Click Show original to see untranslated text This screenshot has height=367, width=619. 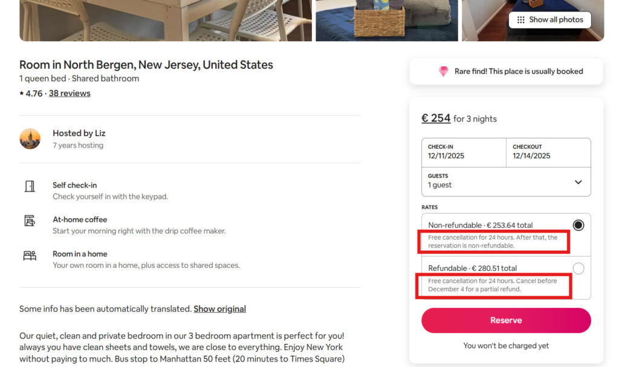point(219,308)
